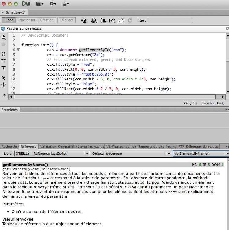
Task: Click the Titre input field
Action: click(170, 20)
